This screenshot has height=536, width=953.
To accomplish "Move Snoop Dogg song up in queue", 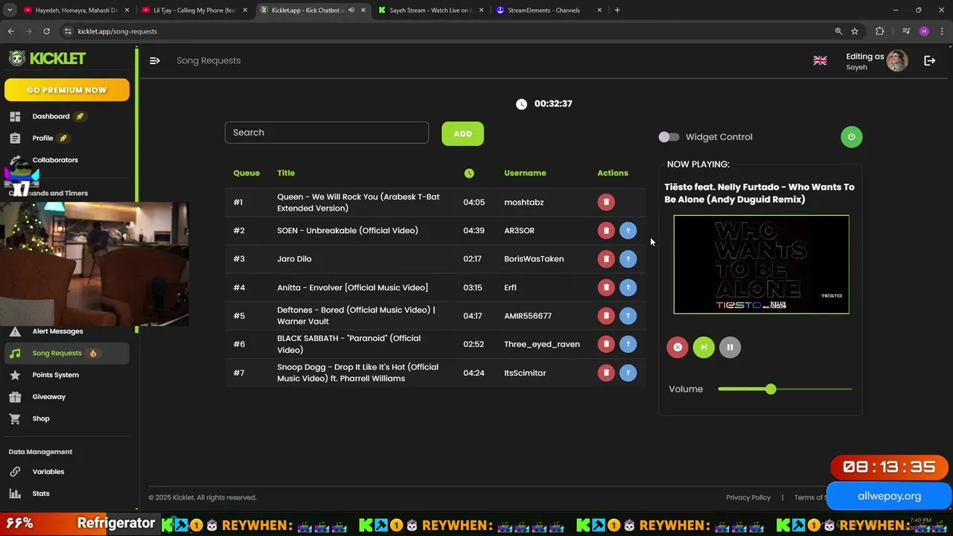I will click(x=628, y=372).
